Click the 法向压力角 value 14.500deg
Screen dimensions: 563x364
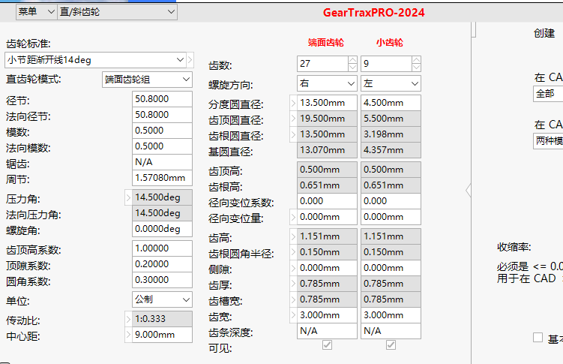[162, 213]
